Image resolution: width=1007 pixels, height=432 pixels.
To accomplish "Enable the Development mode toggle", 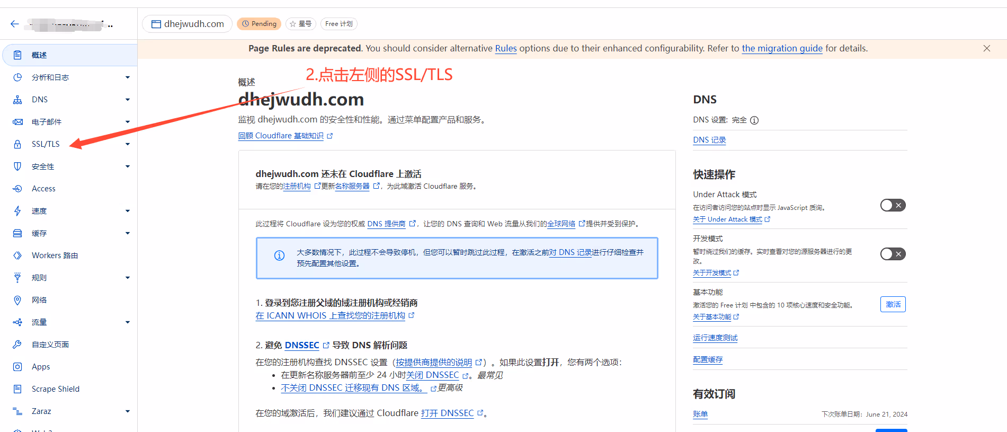I will point(893,254).
